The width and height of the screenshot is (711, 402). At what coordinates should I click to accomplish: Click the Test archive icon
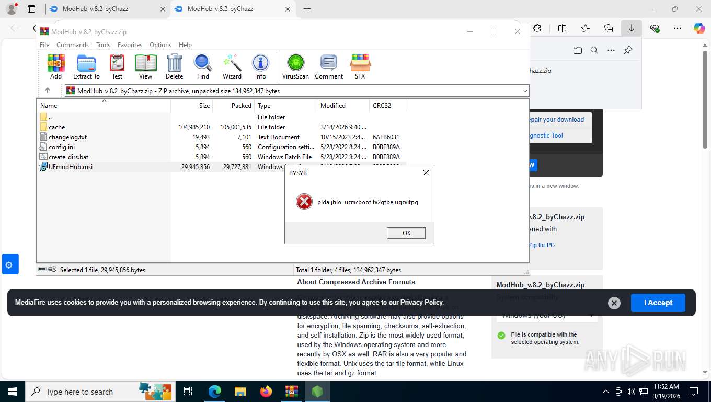117,67
